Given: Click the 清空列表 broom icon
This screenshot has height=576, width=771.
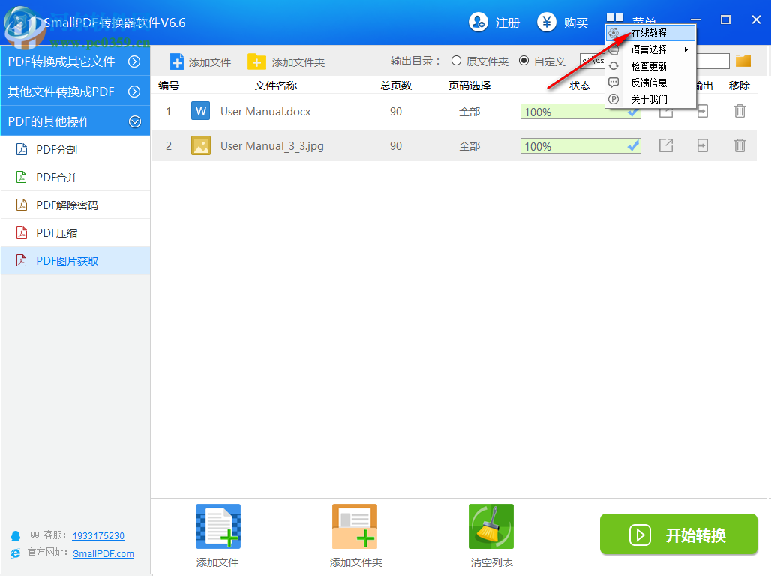Looking at the screenshot, I should pos(490,526).
